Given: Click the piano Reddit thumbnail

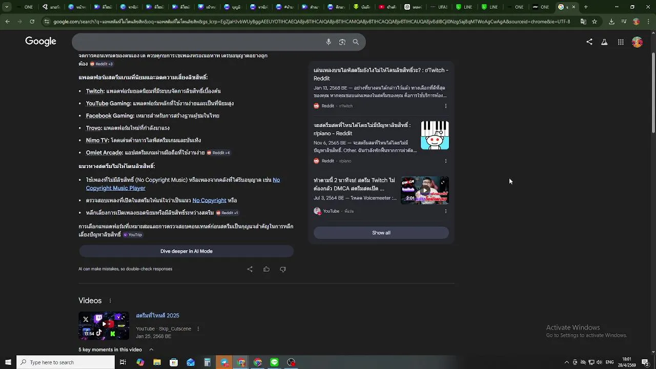Looking at the screenshot, I should click(435, 135).
